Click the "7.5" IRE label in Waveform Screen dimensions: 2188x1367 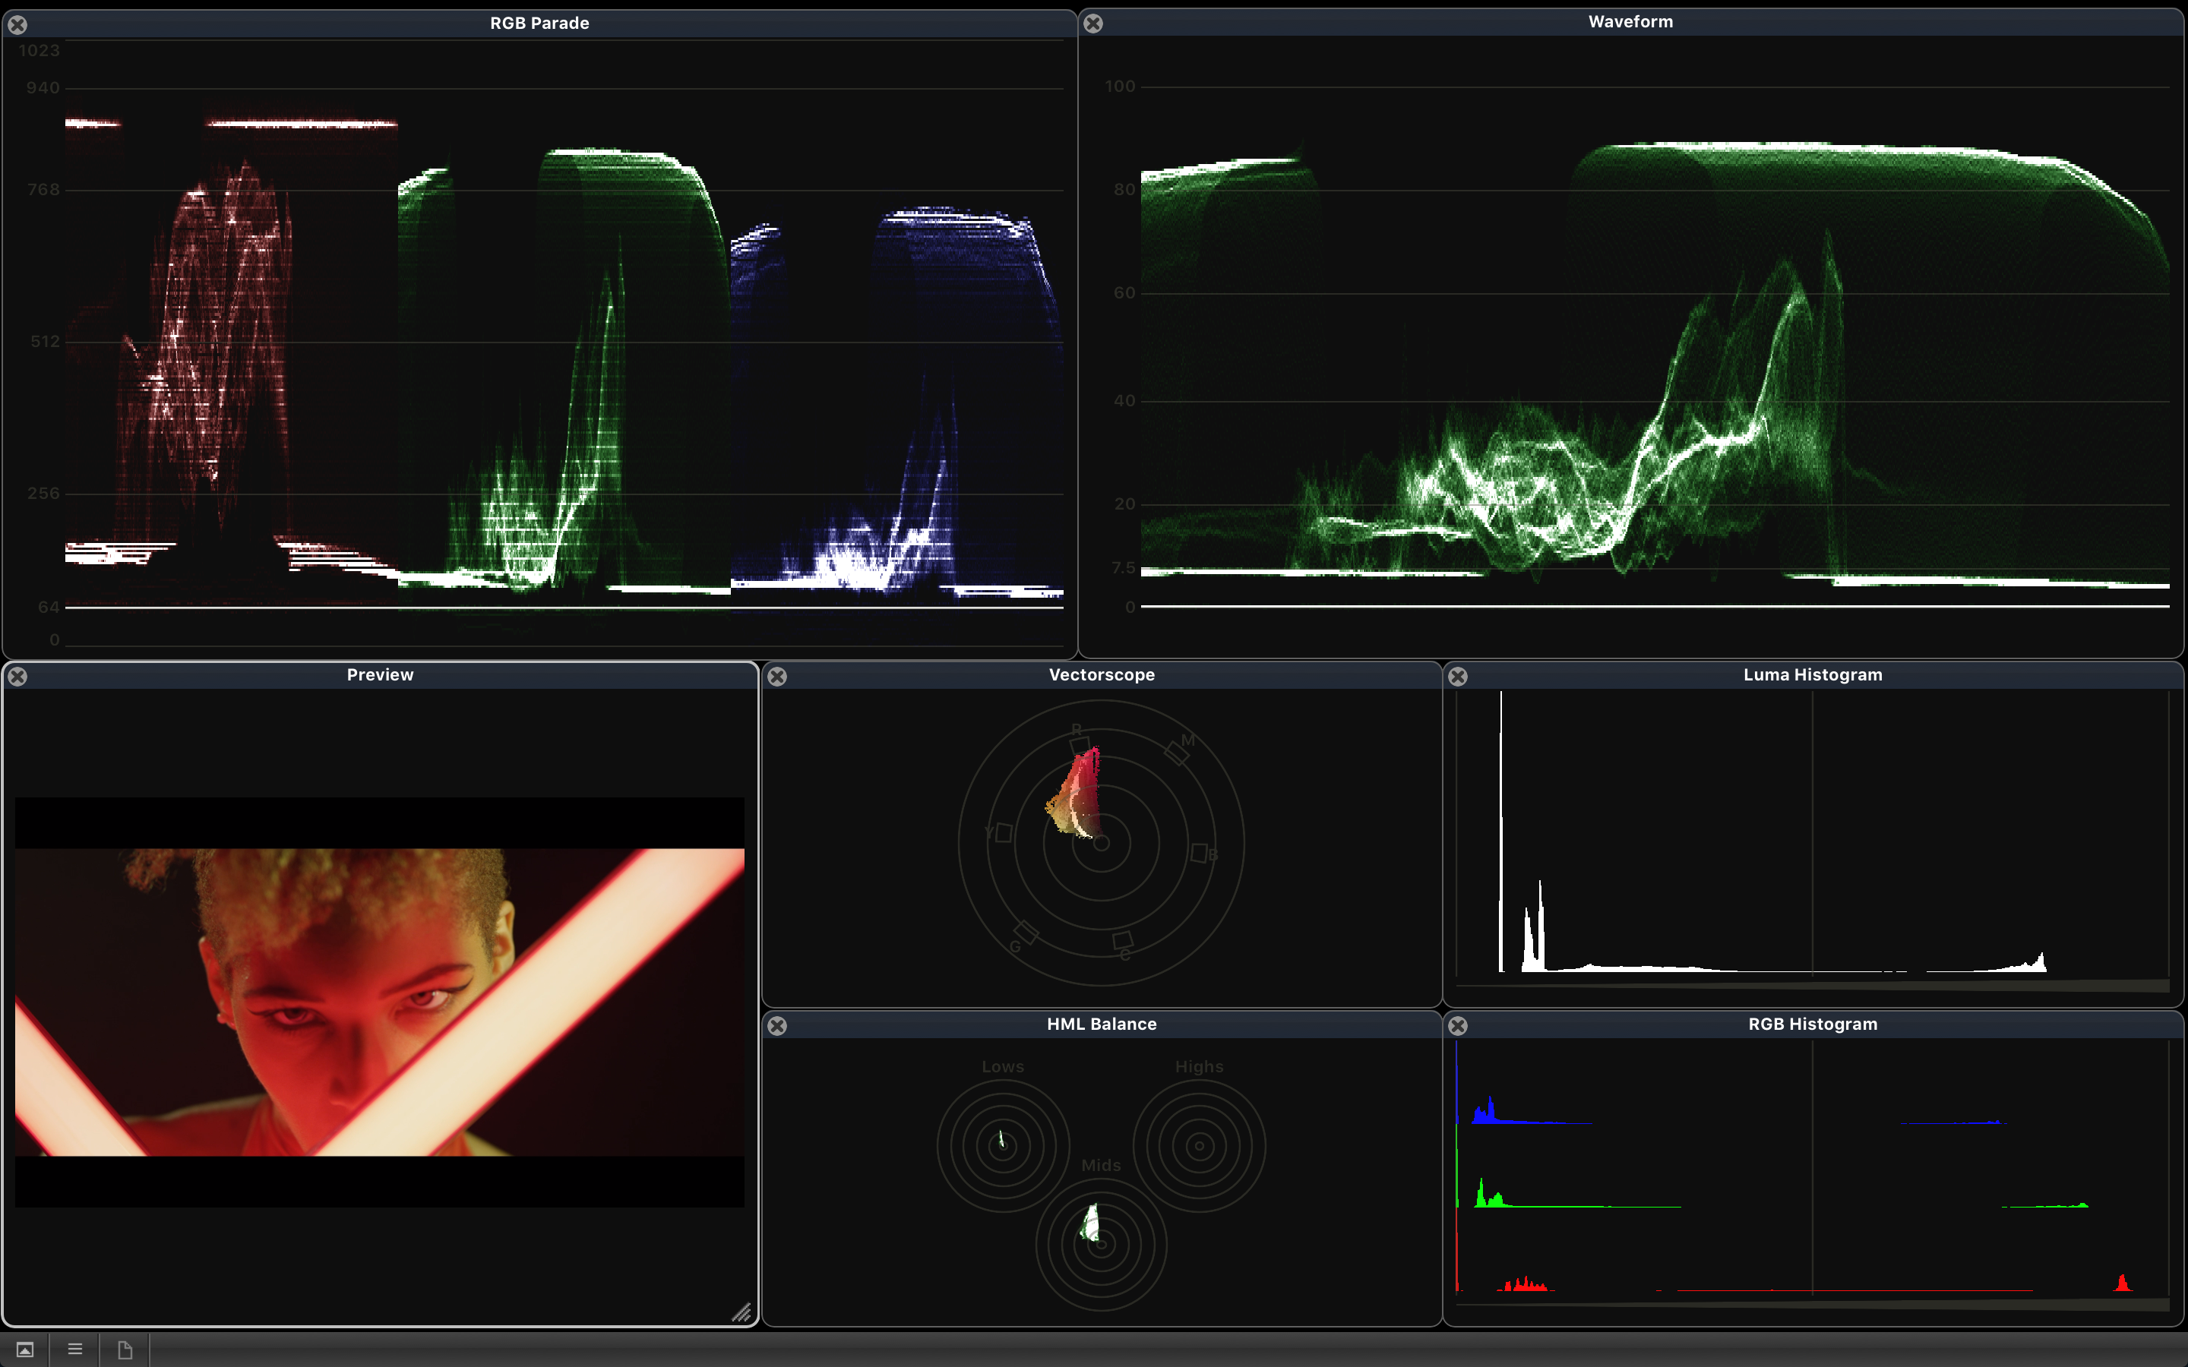coord(1124,568)
